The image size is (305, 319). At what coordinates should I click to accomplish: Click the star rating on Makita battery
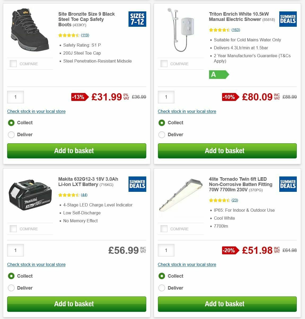69,195
